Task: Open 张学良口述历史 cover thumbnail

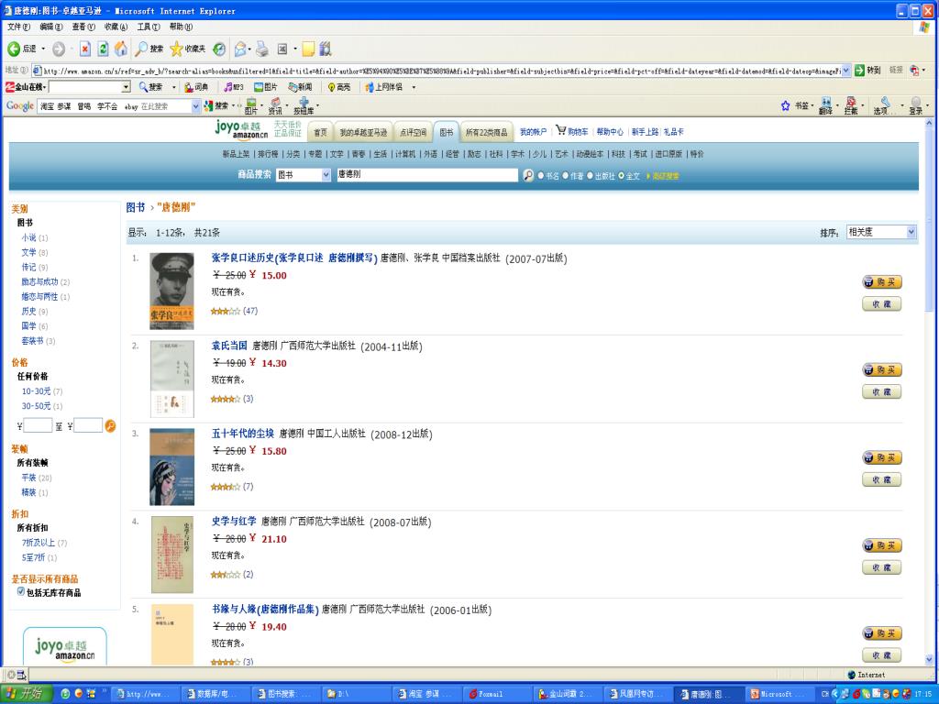Action: click(x=171, y=291)
